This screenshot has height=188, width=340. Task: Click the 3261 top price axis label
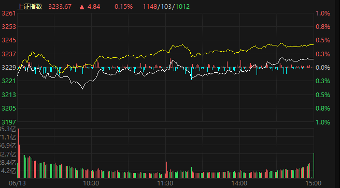[x=9, y=13]
